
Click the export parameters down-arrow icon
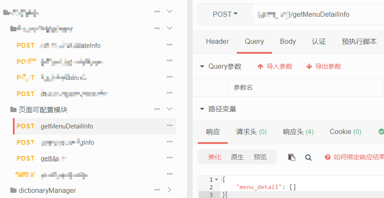309,67
